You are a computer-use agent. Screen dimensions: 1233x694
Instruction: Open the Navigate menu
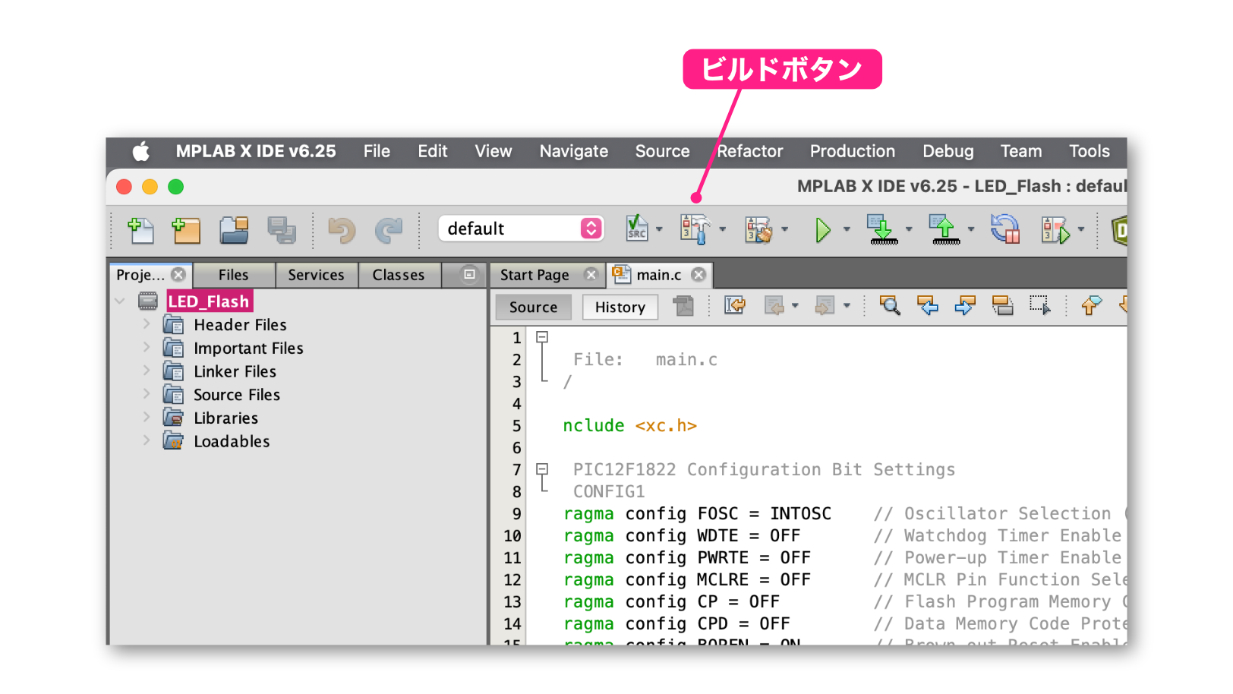tap(574, 152)
